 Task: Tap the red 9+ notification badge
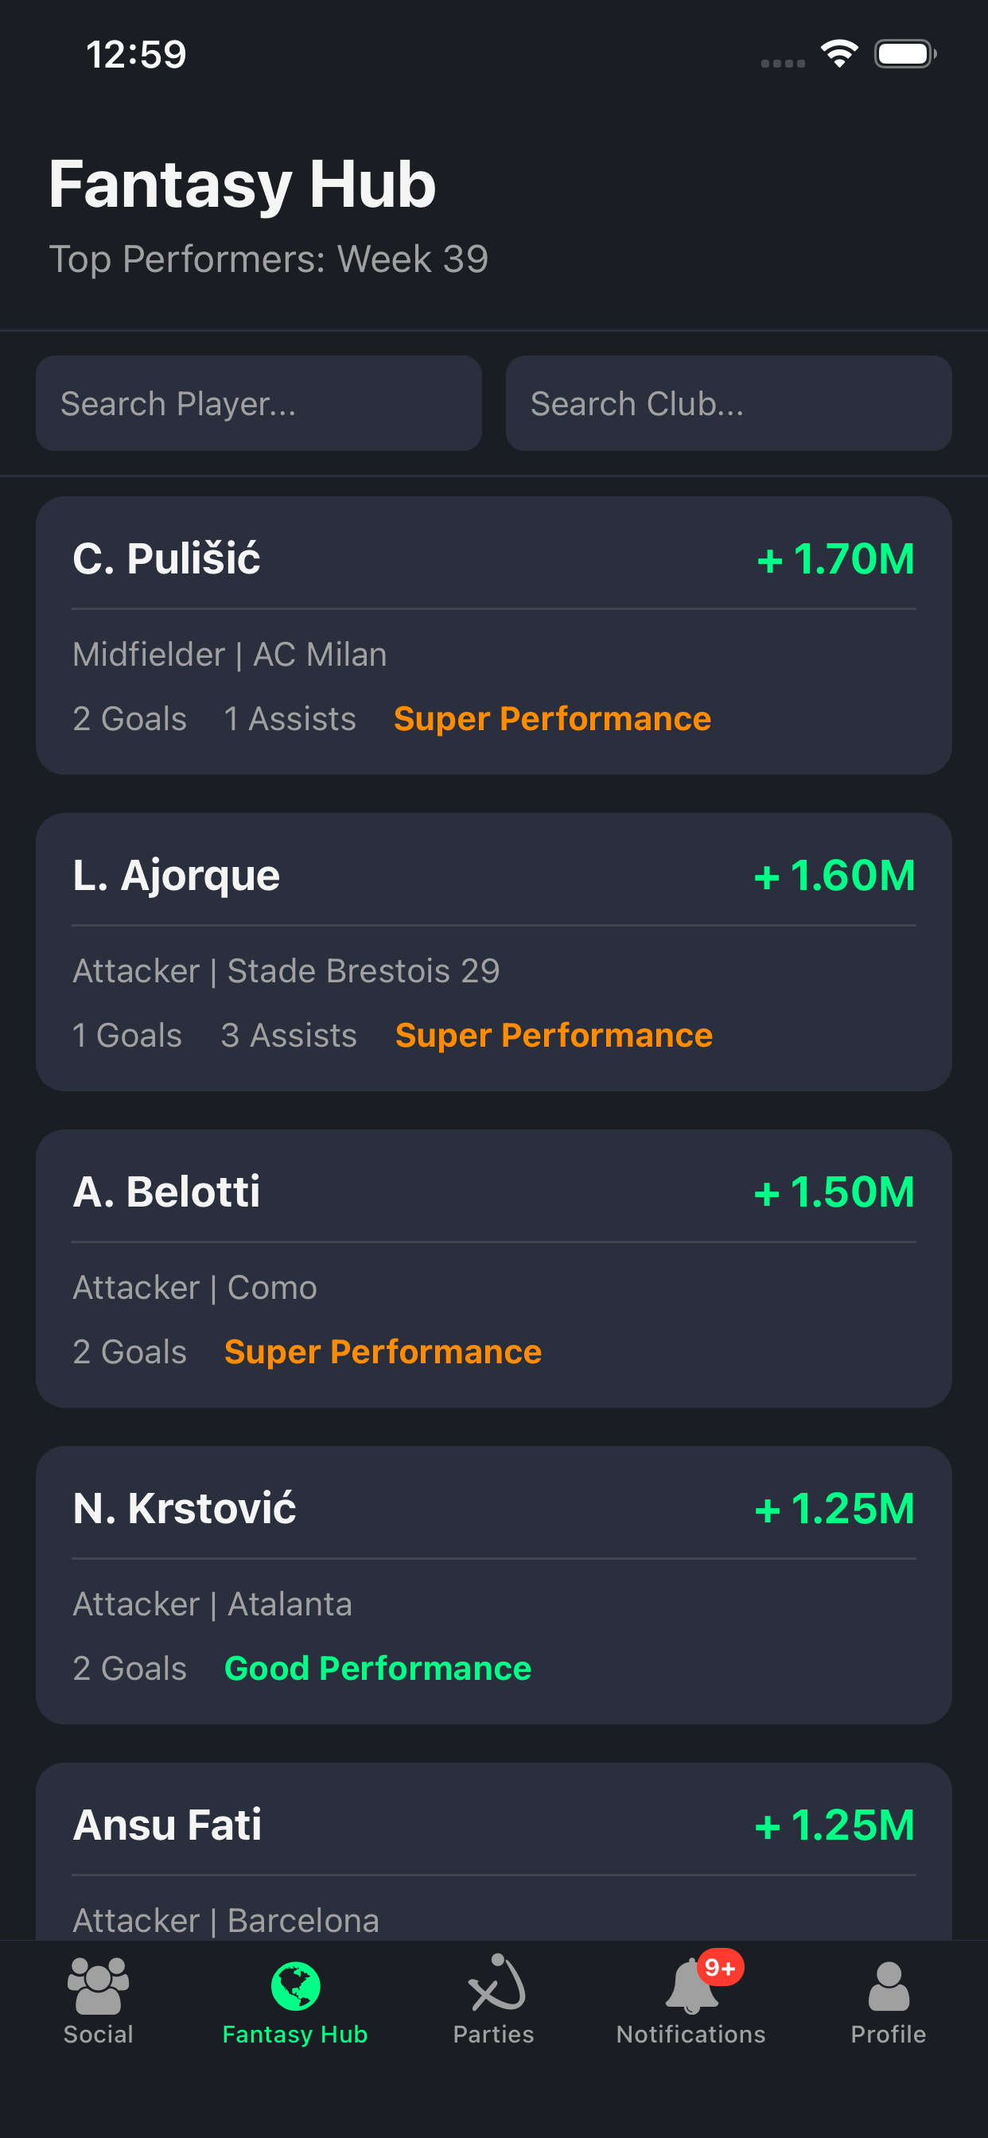720,1967
